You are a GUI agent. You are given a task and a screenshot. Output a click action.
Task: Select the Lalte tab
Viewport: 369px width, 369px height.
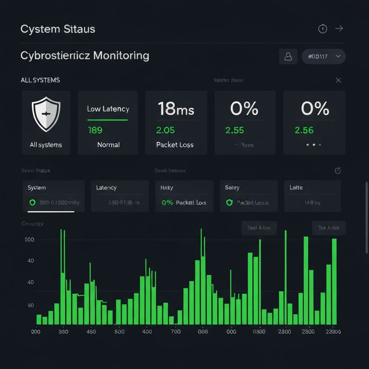point(312,196)
